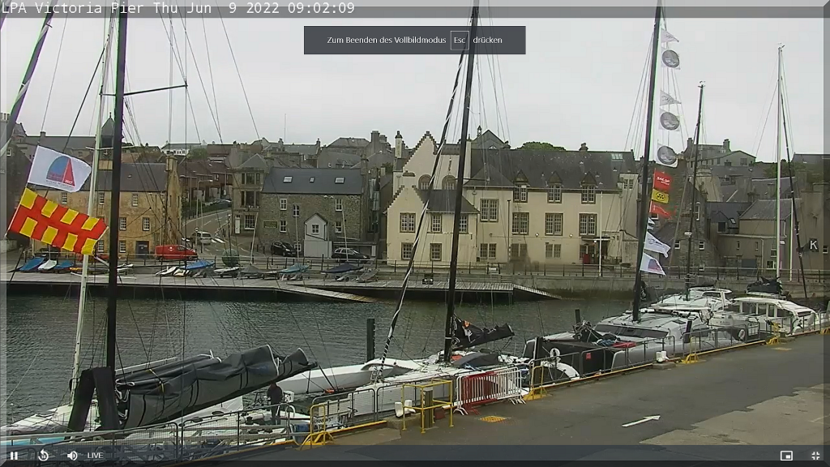Click the LPA Victoria Pier timestamp overlay

178,8
